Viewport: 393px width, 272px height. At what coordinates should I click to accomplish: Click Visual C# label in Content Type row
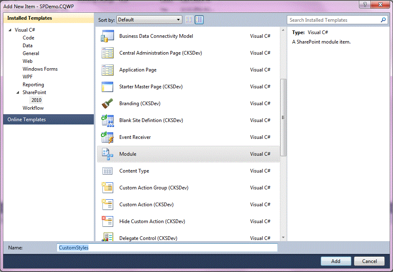click(260, 171)
